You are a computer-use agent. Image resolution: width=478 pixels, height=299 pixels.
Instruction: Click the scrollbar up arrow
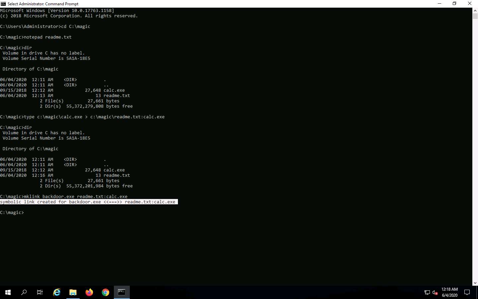(475, 10)
